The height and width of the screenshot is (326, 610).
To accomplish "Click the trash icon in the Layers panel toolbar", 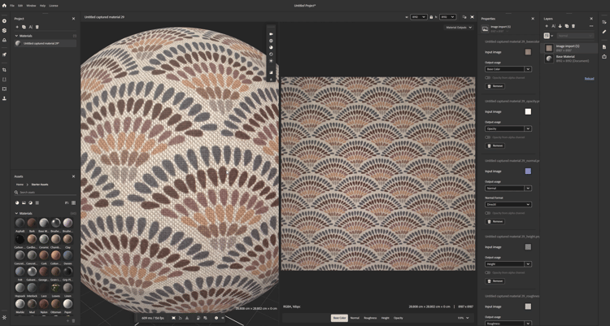I will click(573, 26).
